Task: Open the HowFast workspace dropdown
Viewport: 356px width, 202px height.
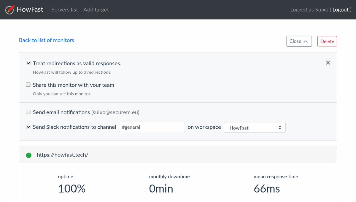Action: pyautogui.click(x=255, y=127)
